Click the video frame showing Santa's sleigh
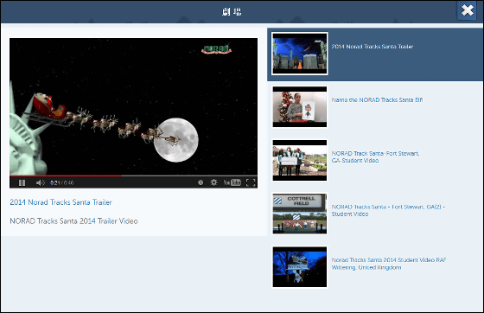Image resolution: width=484 pixels, height=313 pixels. (133, 106)
